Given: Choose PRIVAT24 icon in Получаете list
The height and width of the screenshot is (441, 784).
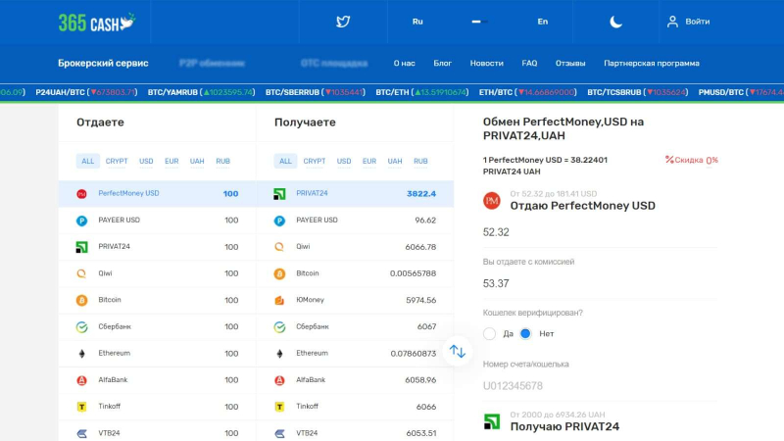Looking at the screenshot, I should click(279, 194).
